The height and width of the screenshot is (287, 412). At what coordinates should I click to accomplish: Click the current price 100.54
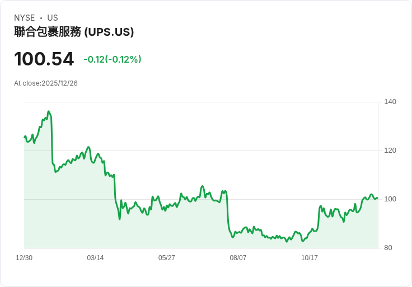[44, 59]
